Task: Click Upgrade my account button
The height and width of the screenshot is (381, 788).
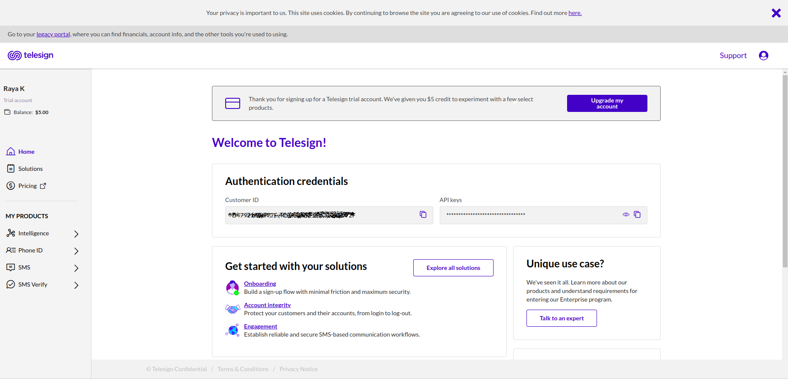Action: coord(607,103)
